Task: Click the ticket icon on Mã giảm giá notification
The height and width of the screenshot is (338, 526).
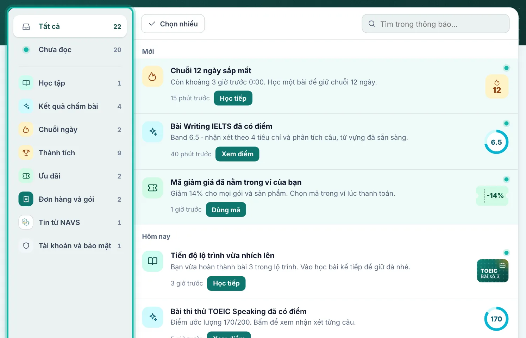Action: (x=152, y=188)
